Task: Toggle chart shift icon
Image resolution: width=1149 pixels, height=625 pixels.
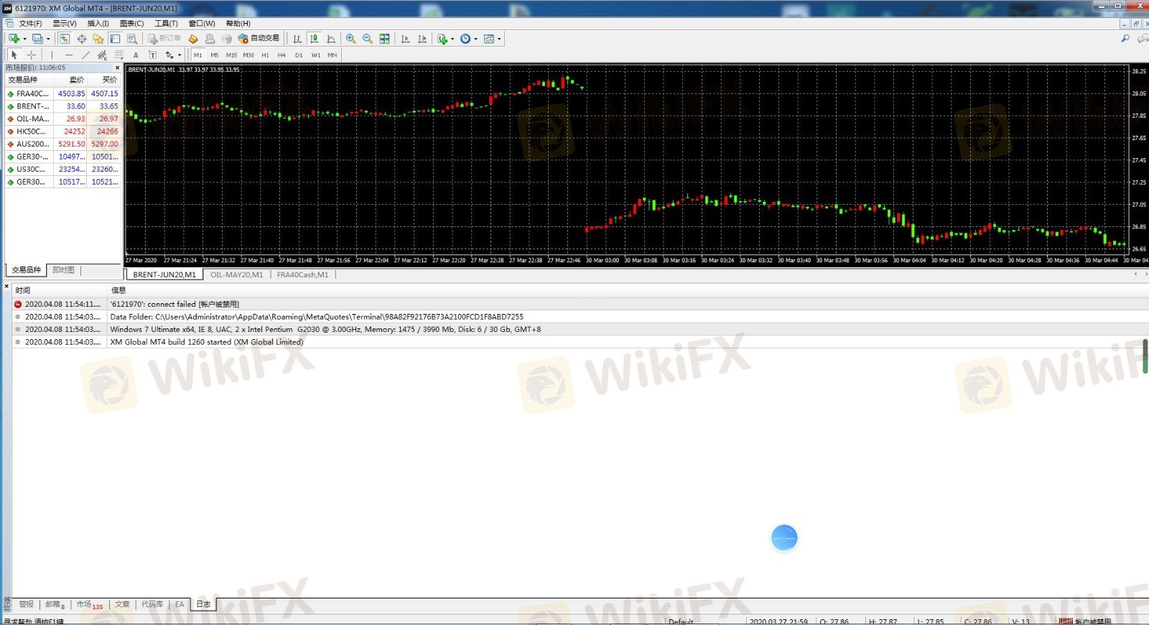Action: click(422, 39)
